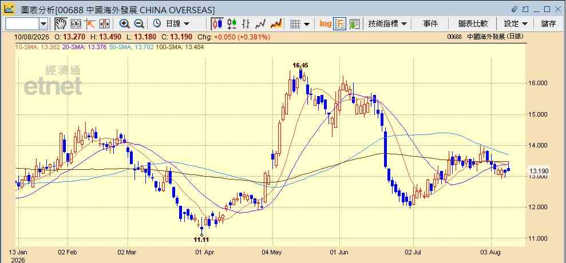This screenshot has height=263, width=566.
Task: Open the 設定 dropdown menu
Action: pyautogui.click(x=516, y=24)
